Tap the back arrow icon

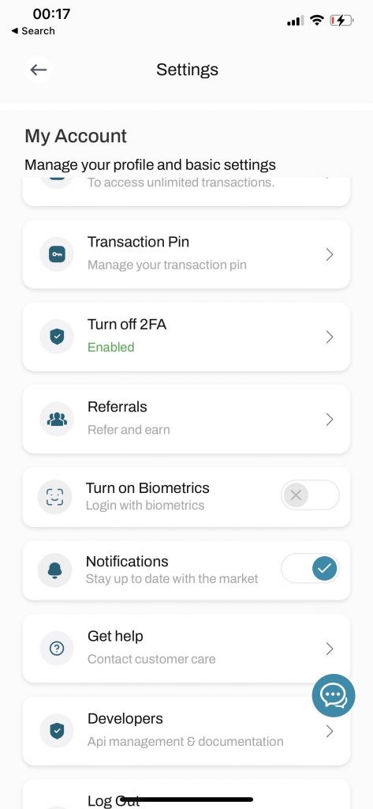(39, 70)
